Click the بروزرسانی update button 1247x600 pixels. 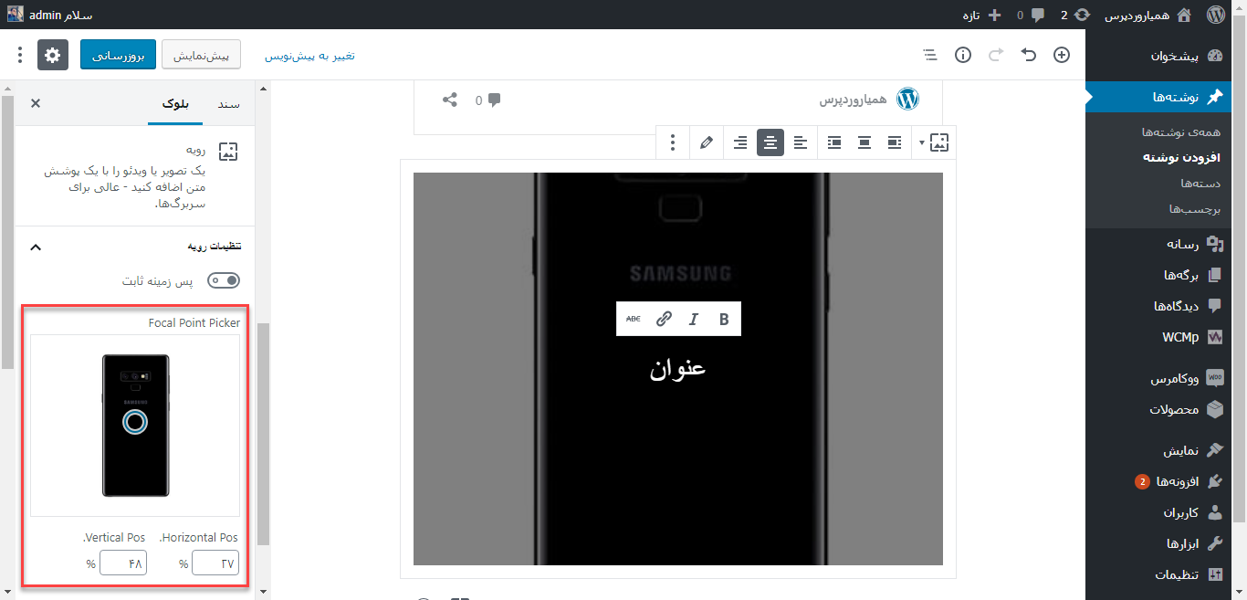click(119, 55)
